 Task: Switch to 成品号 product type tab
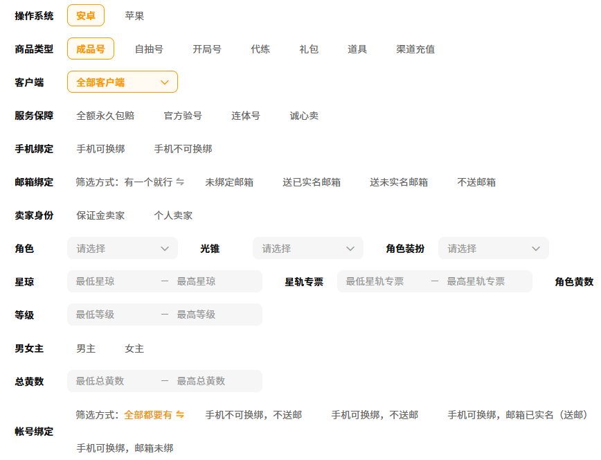(x=91, y=49)
